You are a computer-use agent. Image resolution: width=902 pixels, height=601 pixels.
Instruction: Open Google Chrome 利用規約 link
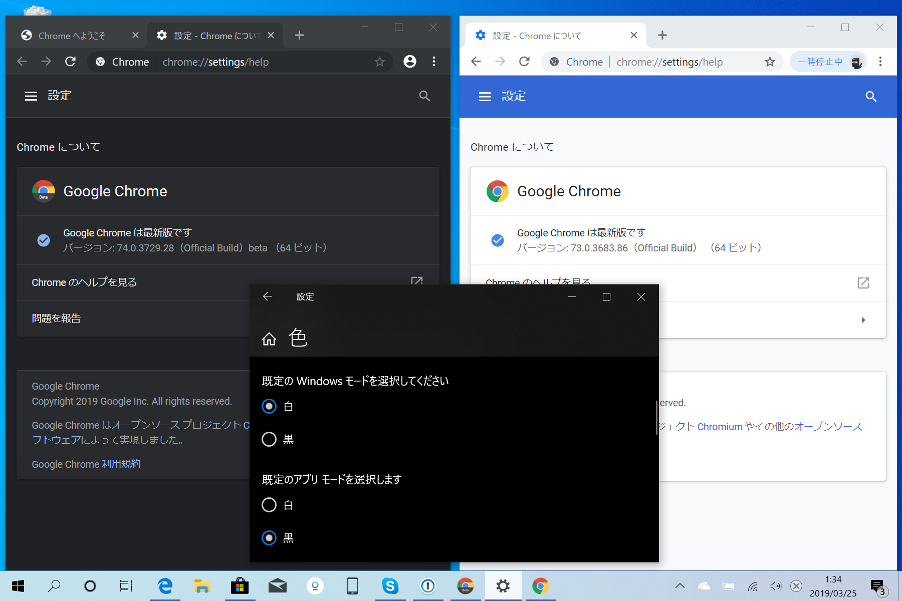tap(120, 464)
